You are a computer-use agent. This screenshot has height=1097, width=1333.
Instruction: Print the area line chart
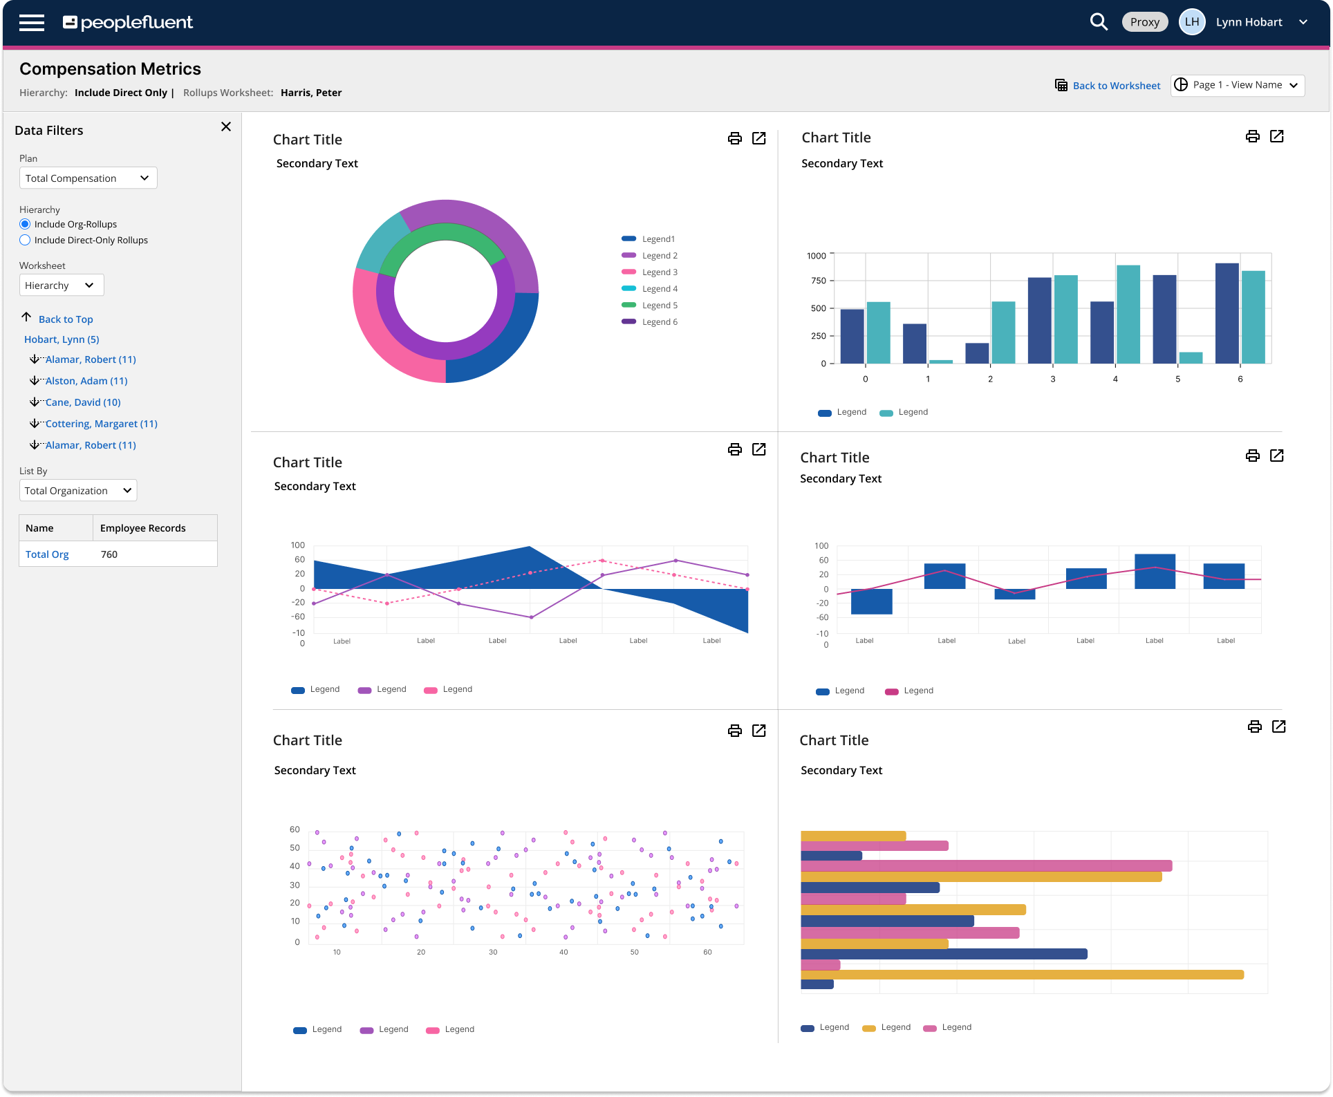coord(734,449)
